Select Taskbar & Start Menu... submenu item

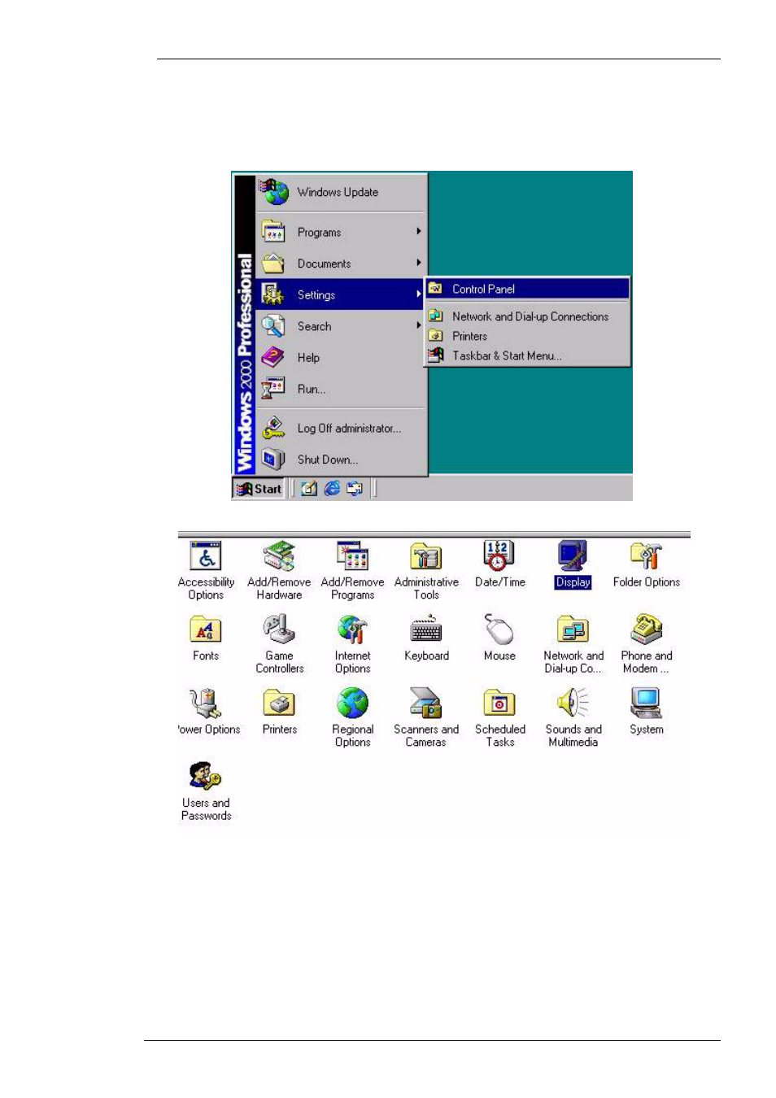528,355
